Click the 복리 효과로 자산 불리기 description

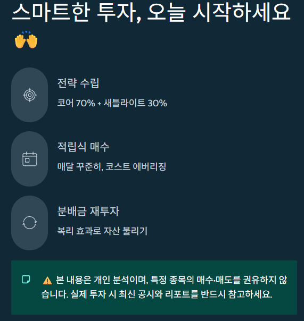102,231
